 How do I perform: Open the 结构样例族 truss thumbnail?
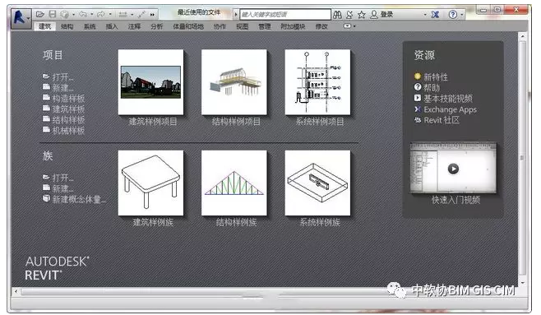coord(234,183)
